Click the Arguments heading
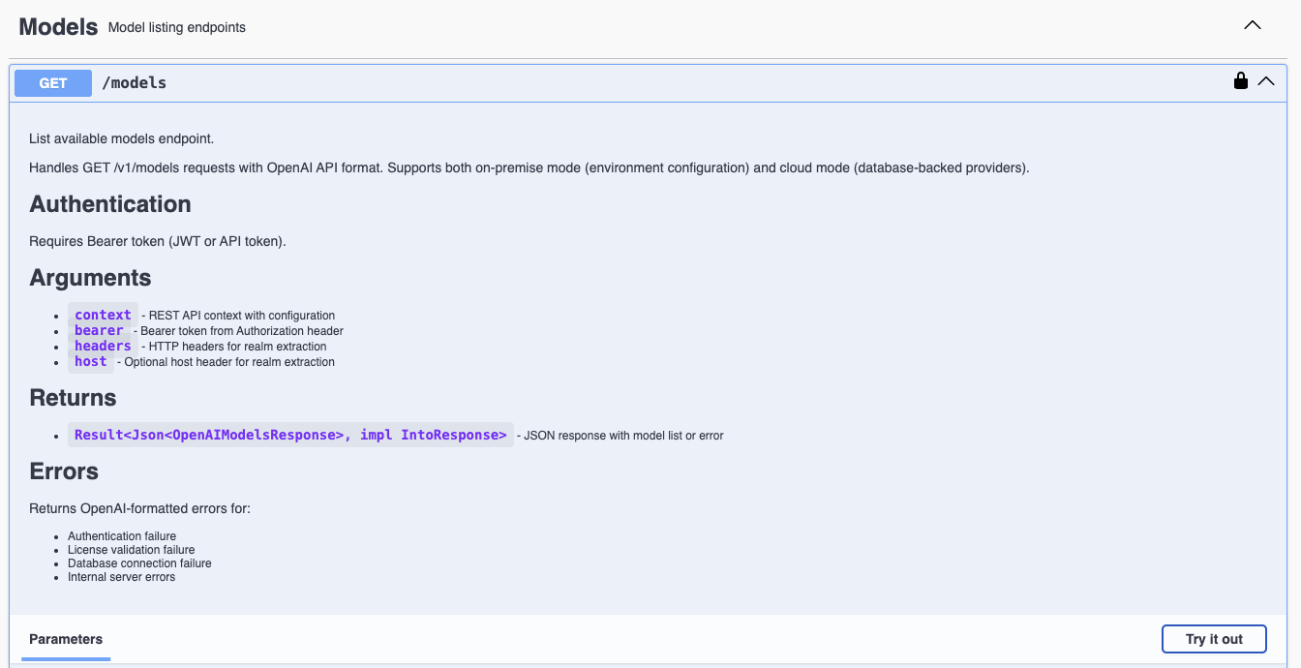This screenshot has height=668, width=1301. pos(90,278)
